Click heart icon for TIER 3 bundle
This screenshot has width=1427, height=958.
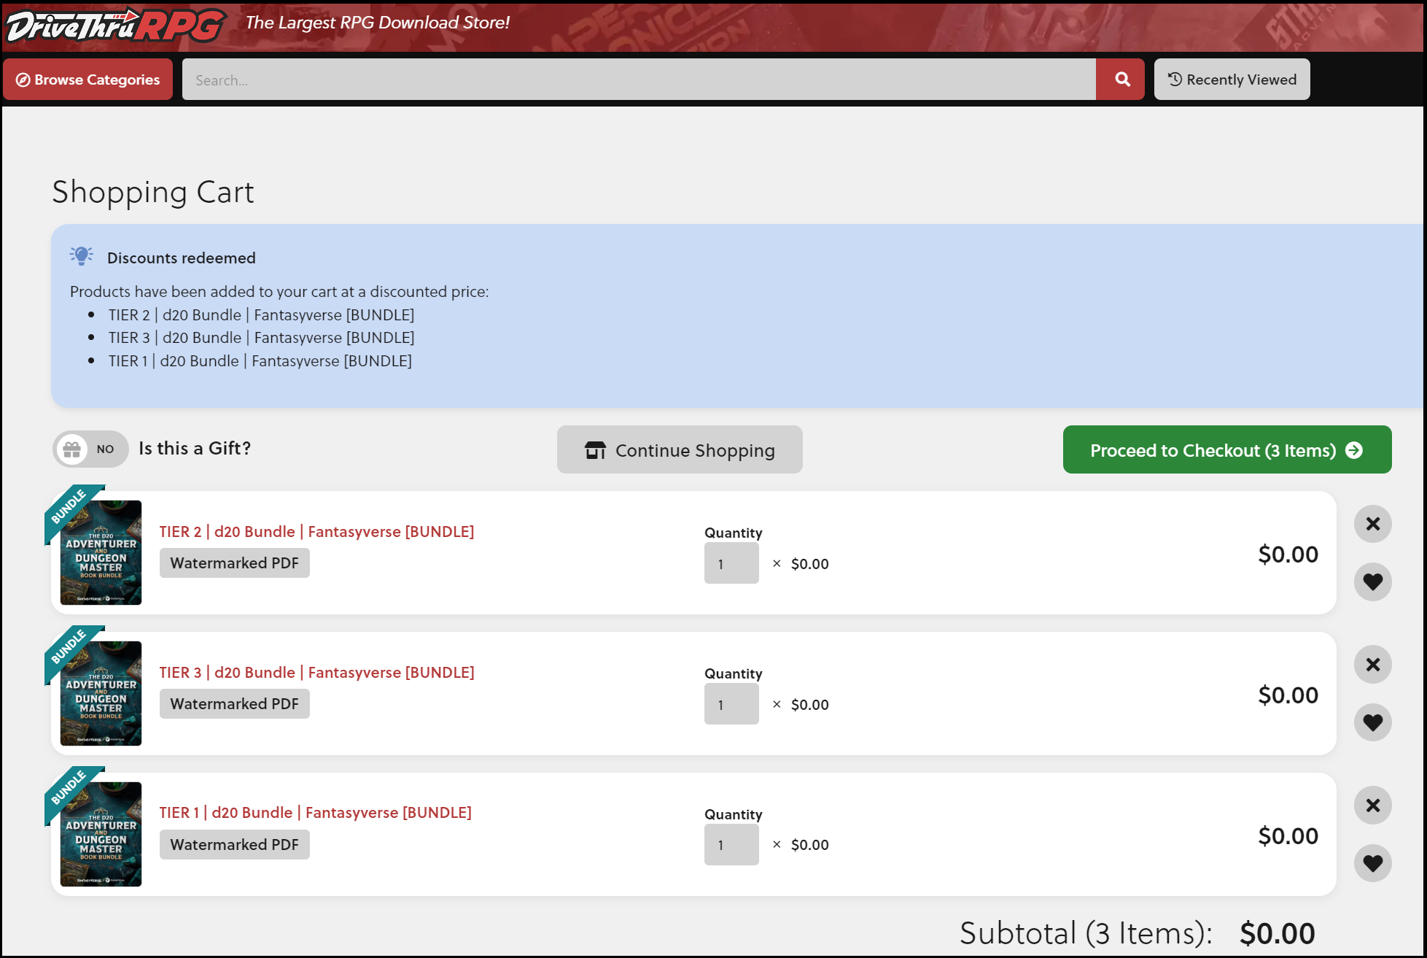(1372, 722)
